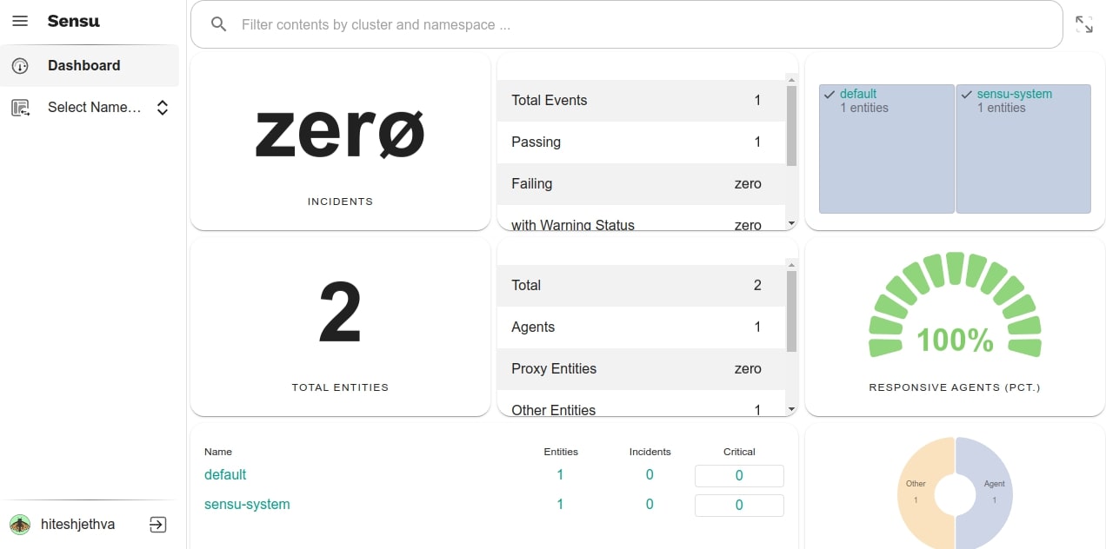Click the hiteshjethva user avatar
The width and height of the screenshot is (1106, 549).
click(20, 525)
